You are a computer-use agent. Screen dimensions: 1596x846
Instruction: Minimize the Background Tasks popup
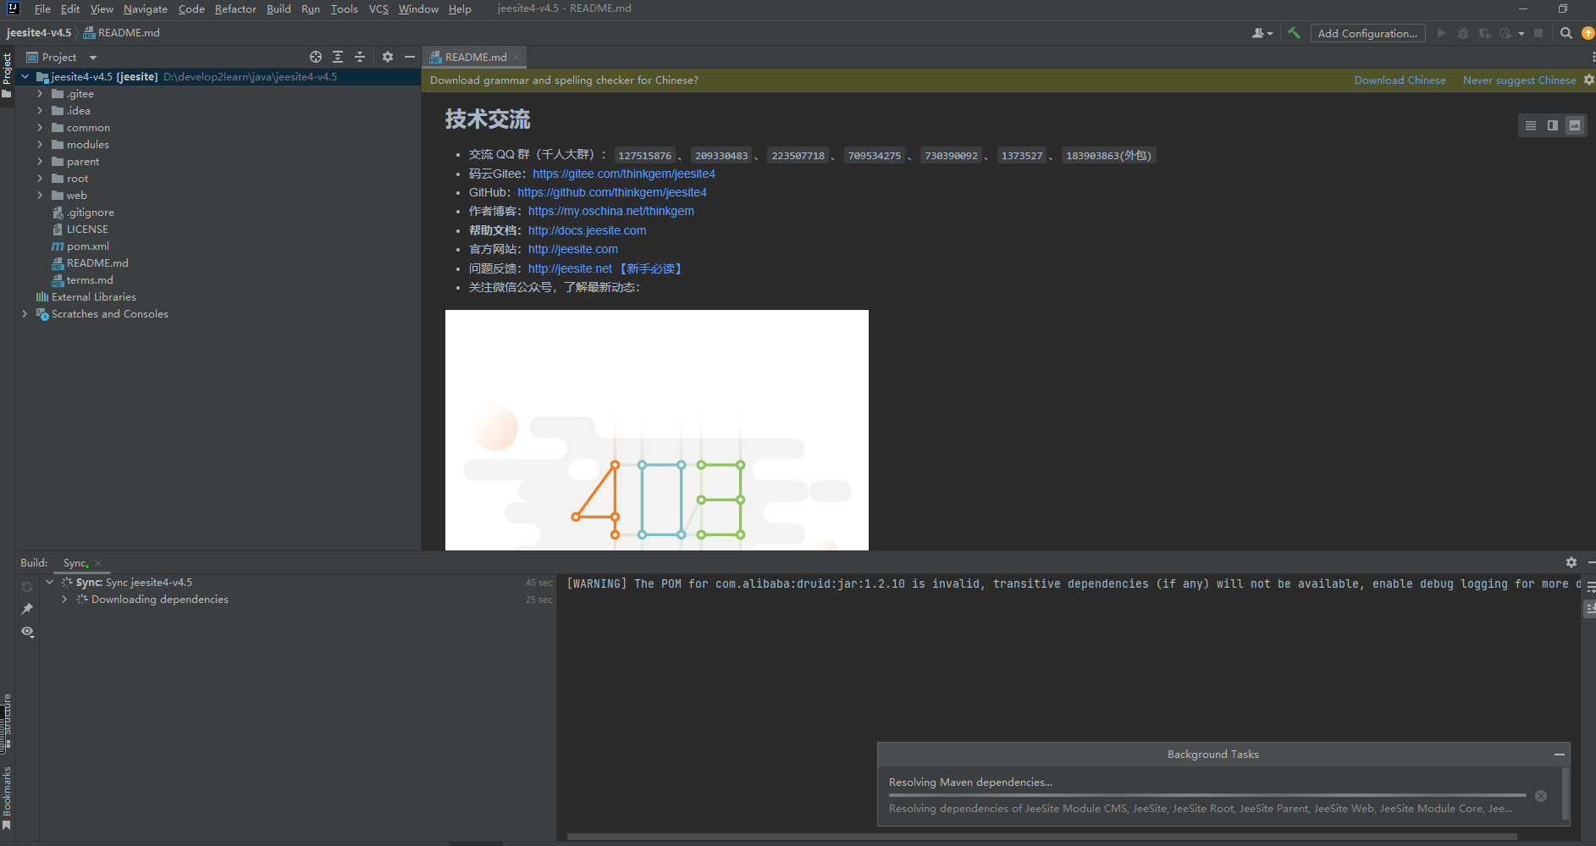(x=1560, y=754)
